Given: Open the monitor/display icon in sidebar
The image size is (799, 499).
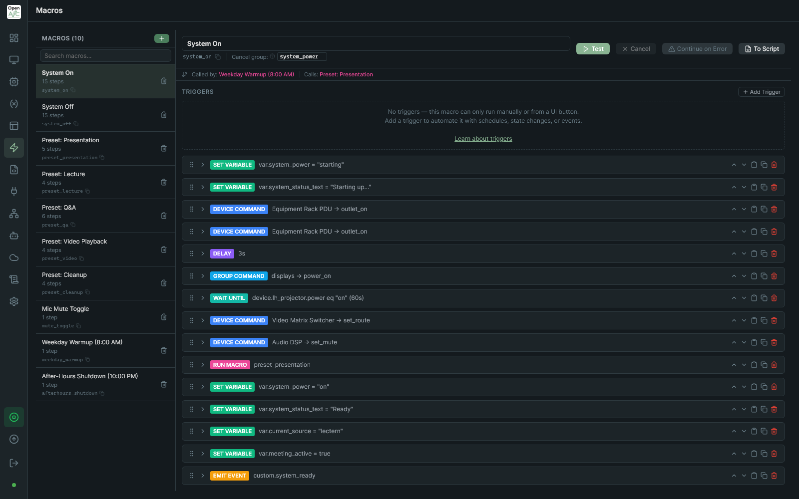Looking at the screenshot, I should (14, 60).
